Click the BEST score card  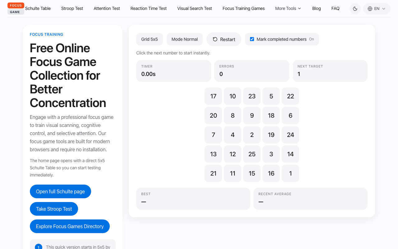click(x=193, y=199)
